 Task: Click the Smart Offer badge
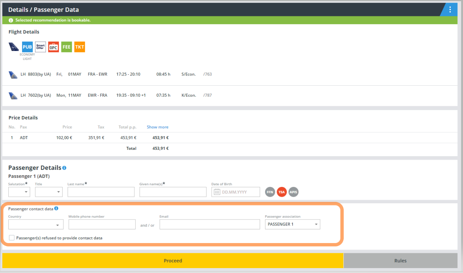coord(40,47)
